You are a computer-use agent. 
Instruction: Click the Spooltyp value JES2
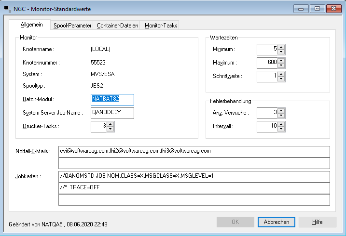(x=97, y=85)
